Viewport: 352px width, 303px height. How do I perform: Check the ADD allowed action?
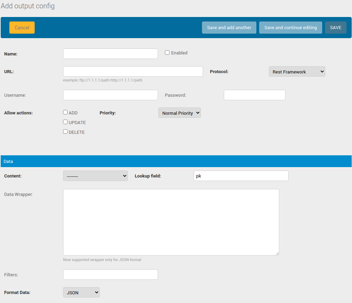point(65,112)
